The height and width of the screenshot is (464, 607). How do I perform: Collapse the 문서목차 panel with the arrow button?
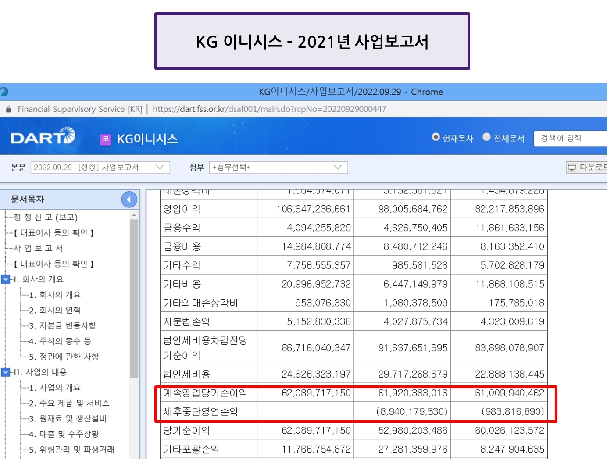[129, 200]
